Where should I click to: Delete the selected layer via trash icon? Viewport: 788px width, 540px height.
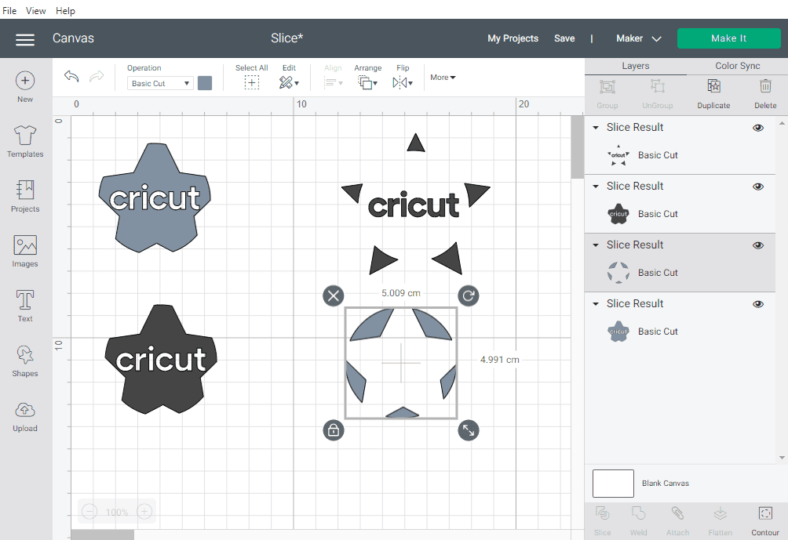tap(765, 87)
